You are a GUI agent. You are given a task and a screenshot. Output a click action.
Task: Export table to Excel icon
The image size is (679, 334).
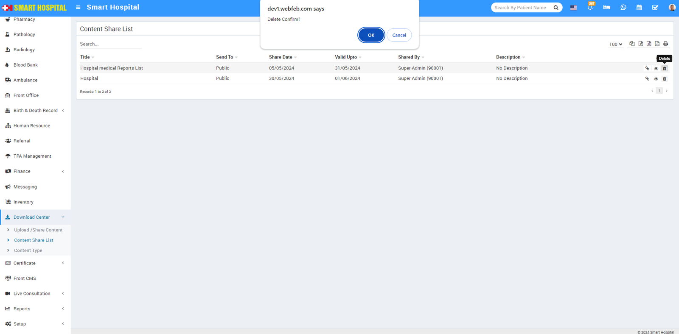[x=640, y=44]
